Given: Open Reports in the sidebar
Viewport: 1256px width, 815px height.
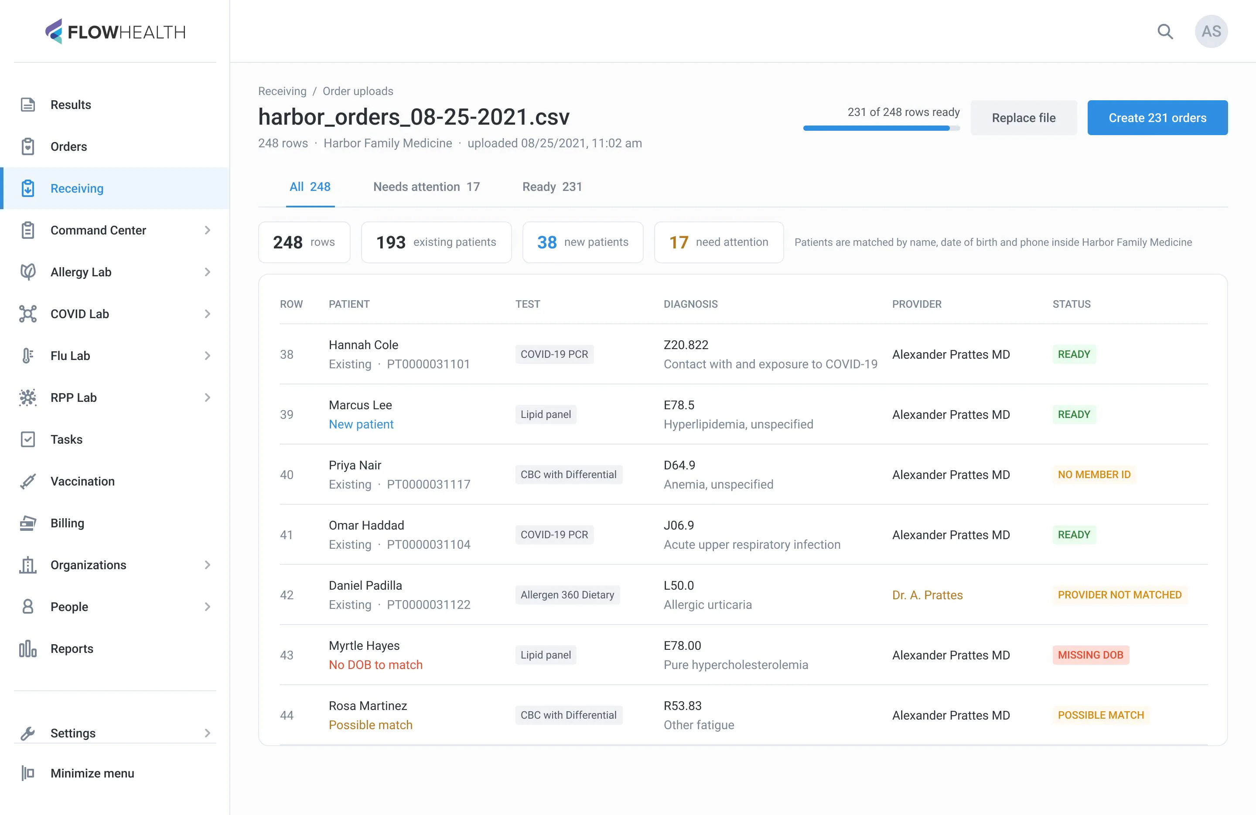Looking at the screenshot, I should click(115, 649).
